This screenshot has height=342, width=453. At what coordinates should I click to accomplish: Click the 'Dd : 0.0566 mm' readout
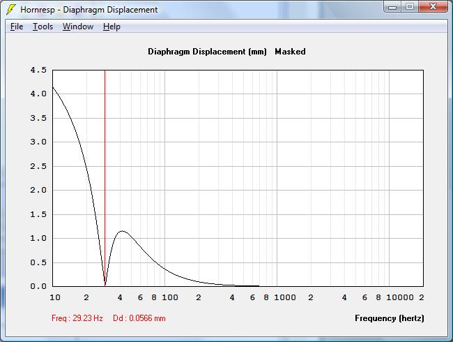[139, 318]
